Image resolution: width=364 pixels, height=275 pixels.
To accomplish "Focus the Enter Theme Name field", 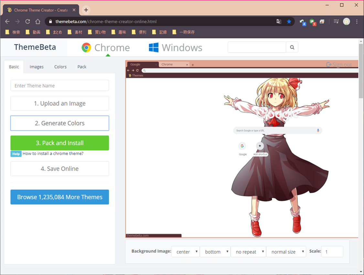I will [x=60, y=85].
